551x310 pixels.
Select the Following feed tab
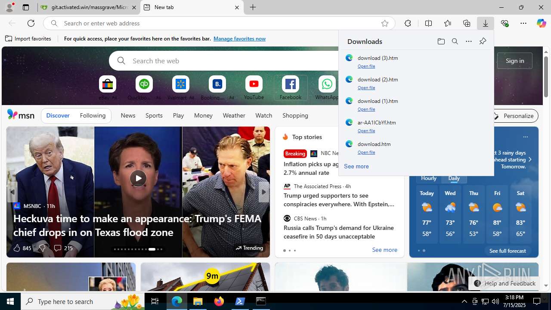[x=93, y=115]
